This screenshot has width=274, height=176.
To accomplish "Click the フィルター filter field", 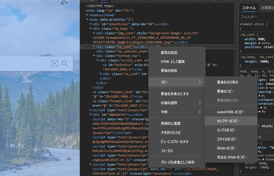I will [257, 17].
